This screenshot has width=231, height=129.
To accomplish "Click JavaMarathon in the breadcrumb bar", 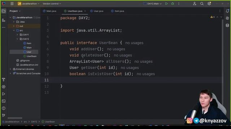I will pos(11,122).
